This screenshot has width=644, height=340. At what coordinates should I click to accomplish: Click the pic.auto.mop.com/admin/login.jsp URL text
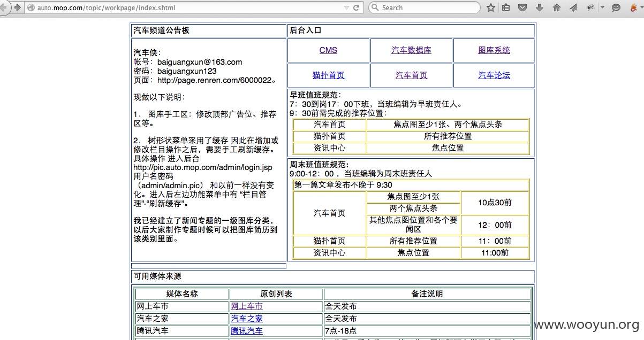[202, 167]
